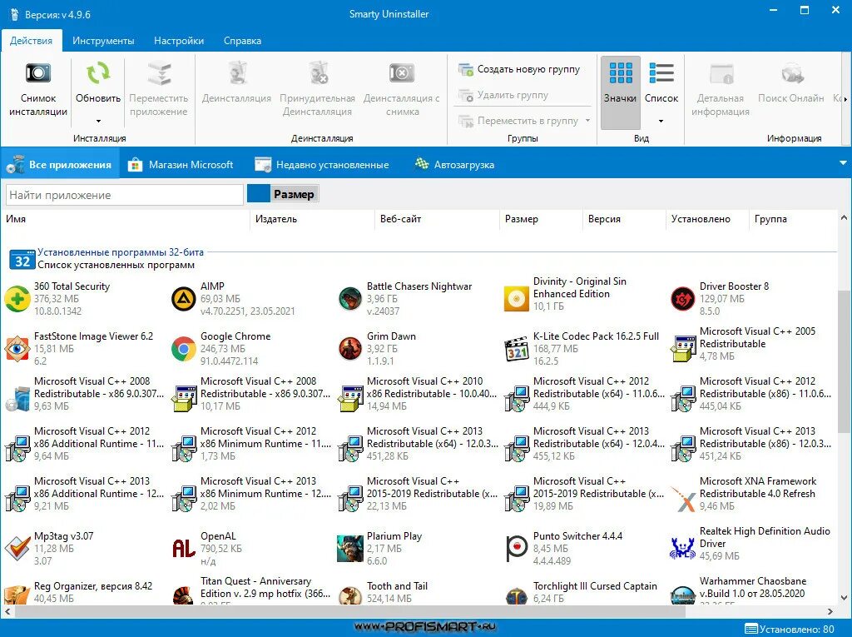The height and width of the screenshot is (637, 852).
Task: Click the Обновить refresh arrows icon
Action: tap(98, 72)
